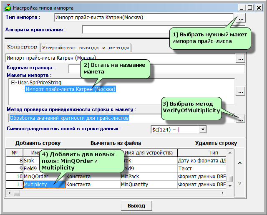Click the Тип импорта text field

click(144, 18)
